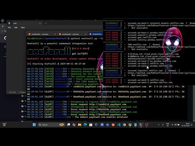Click the terminal's vertical scrollbar
The height and width of the screenshot is (146, 195).
(194, 102)
